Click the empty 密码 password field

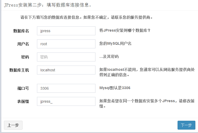tap(66, 57)
